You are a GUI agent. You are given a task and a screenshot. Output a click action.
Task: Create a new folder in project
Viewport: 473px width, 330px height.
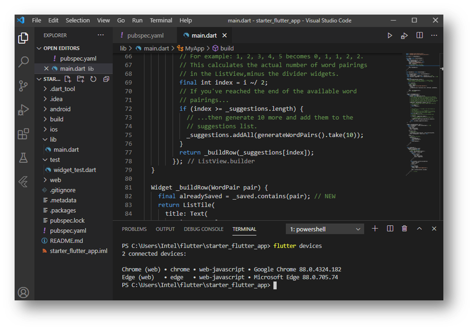pos(81,79)
